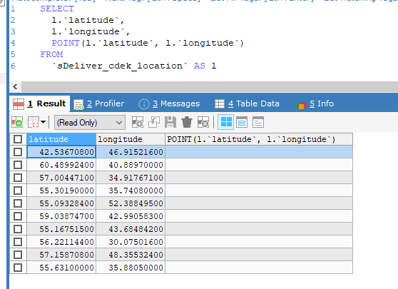
Task: Click the insert new row icon
Action: [138, 123]
